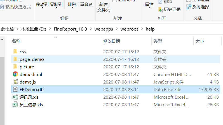Click JavaScript 文件 type cell
The image size is (223, 125).
tap(168, 82)
